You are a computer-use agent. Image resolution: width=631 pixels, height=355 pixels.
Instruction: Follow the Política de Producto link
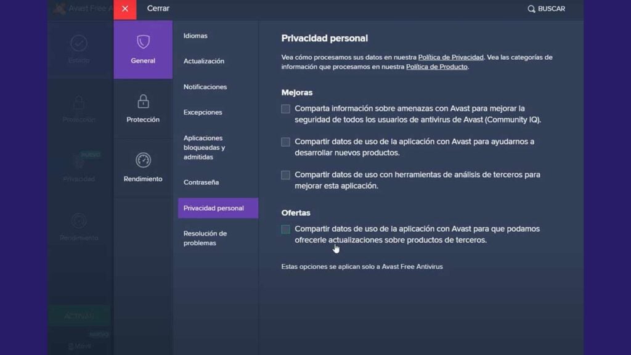pos(436,67)
